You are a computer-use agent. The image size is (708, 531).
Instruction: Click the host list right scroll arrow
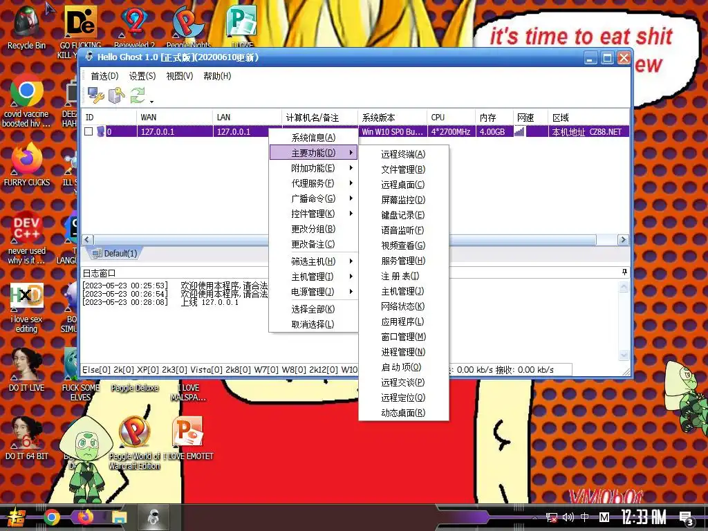[623, 240]
